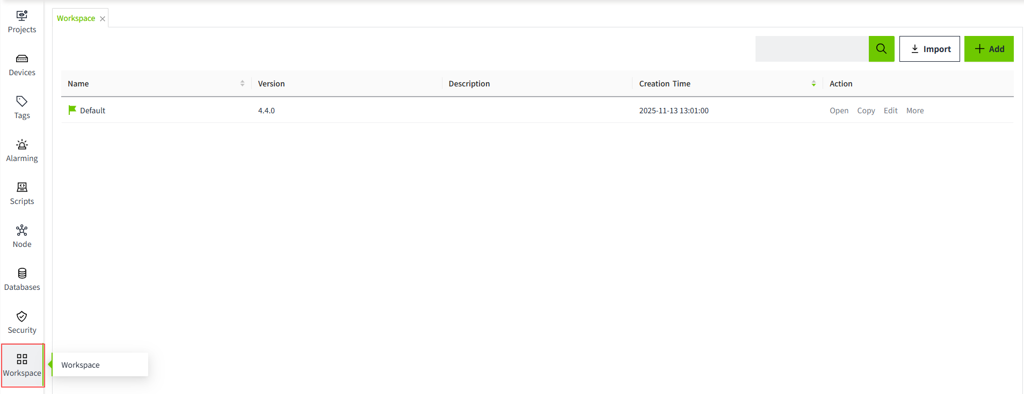Screen dimensions: 1024x394
Task: Click the green search magnifier button
Action: pyautogui.click(x=881, y=49)
